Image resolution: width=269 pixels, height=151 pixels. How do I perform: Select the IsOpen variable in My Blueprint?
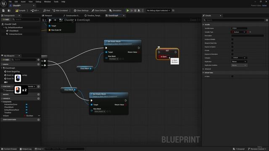coord(6,116)
